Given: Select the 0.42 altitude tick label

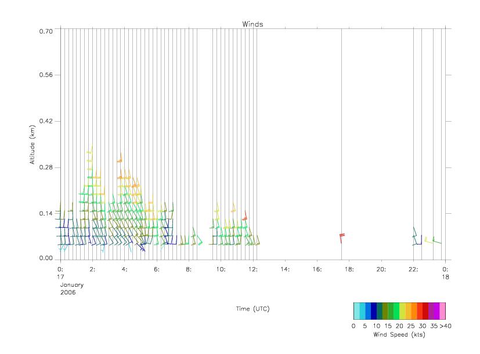Looking at the screenshot, I should (46, 121).
